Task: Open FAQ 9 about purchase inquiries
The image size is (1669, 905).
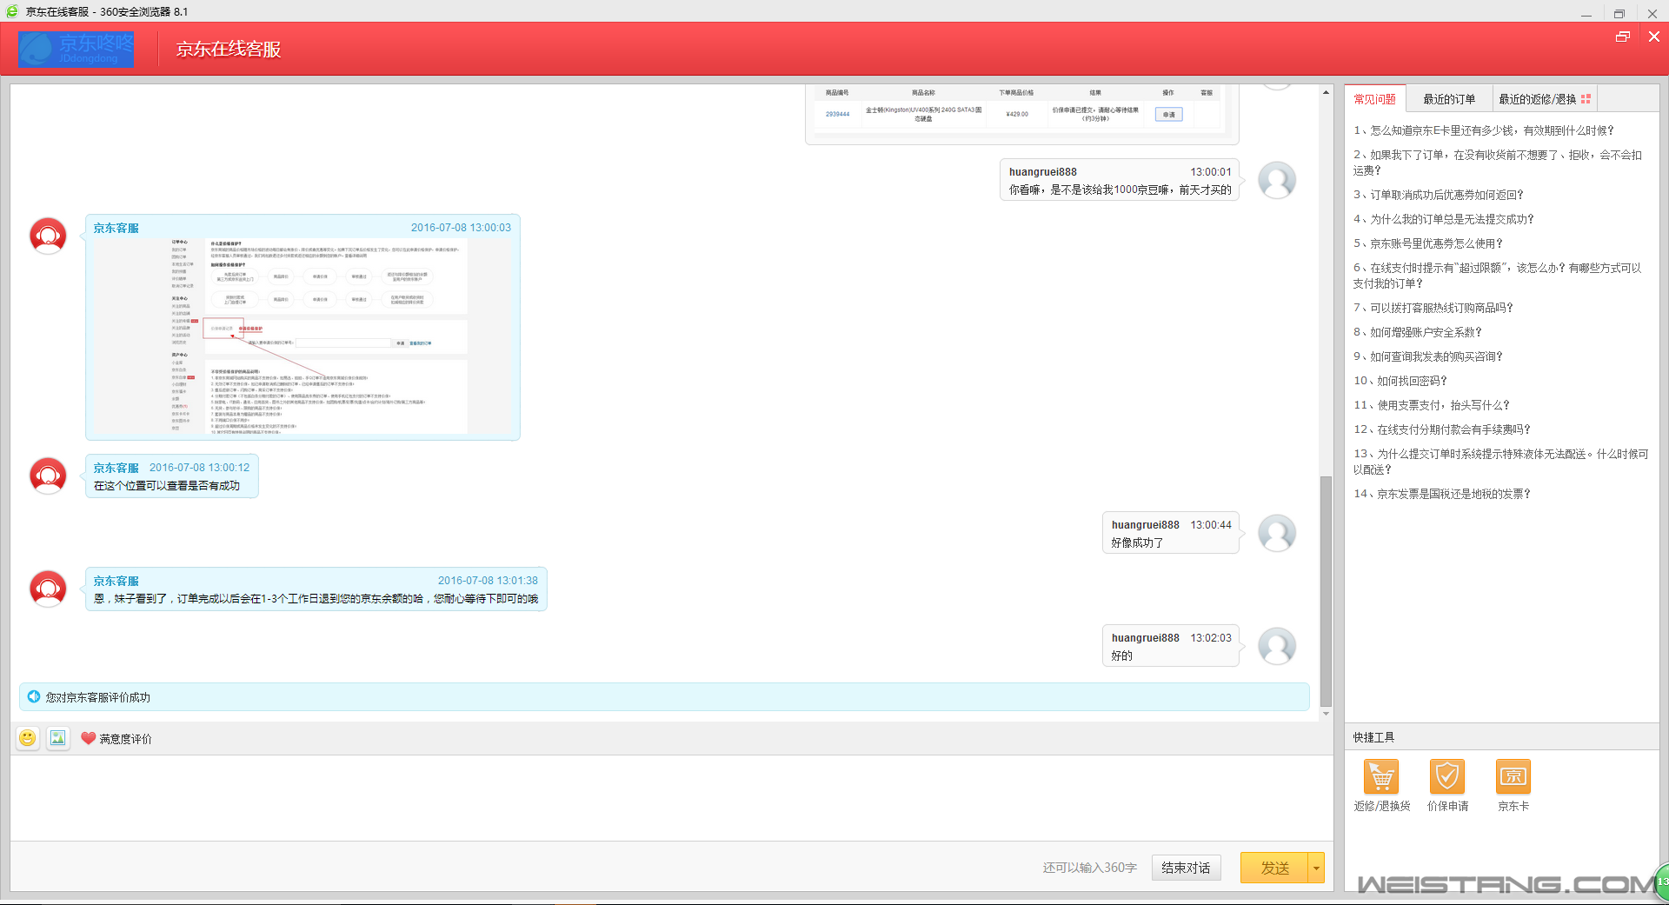Action: coord(1427,356)
